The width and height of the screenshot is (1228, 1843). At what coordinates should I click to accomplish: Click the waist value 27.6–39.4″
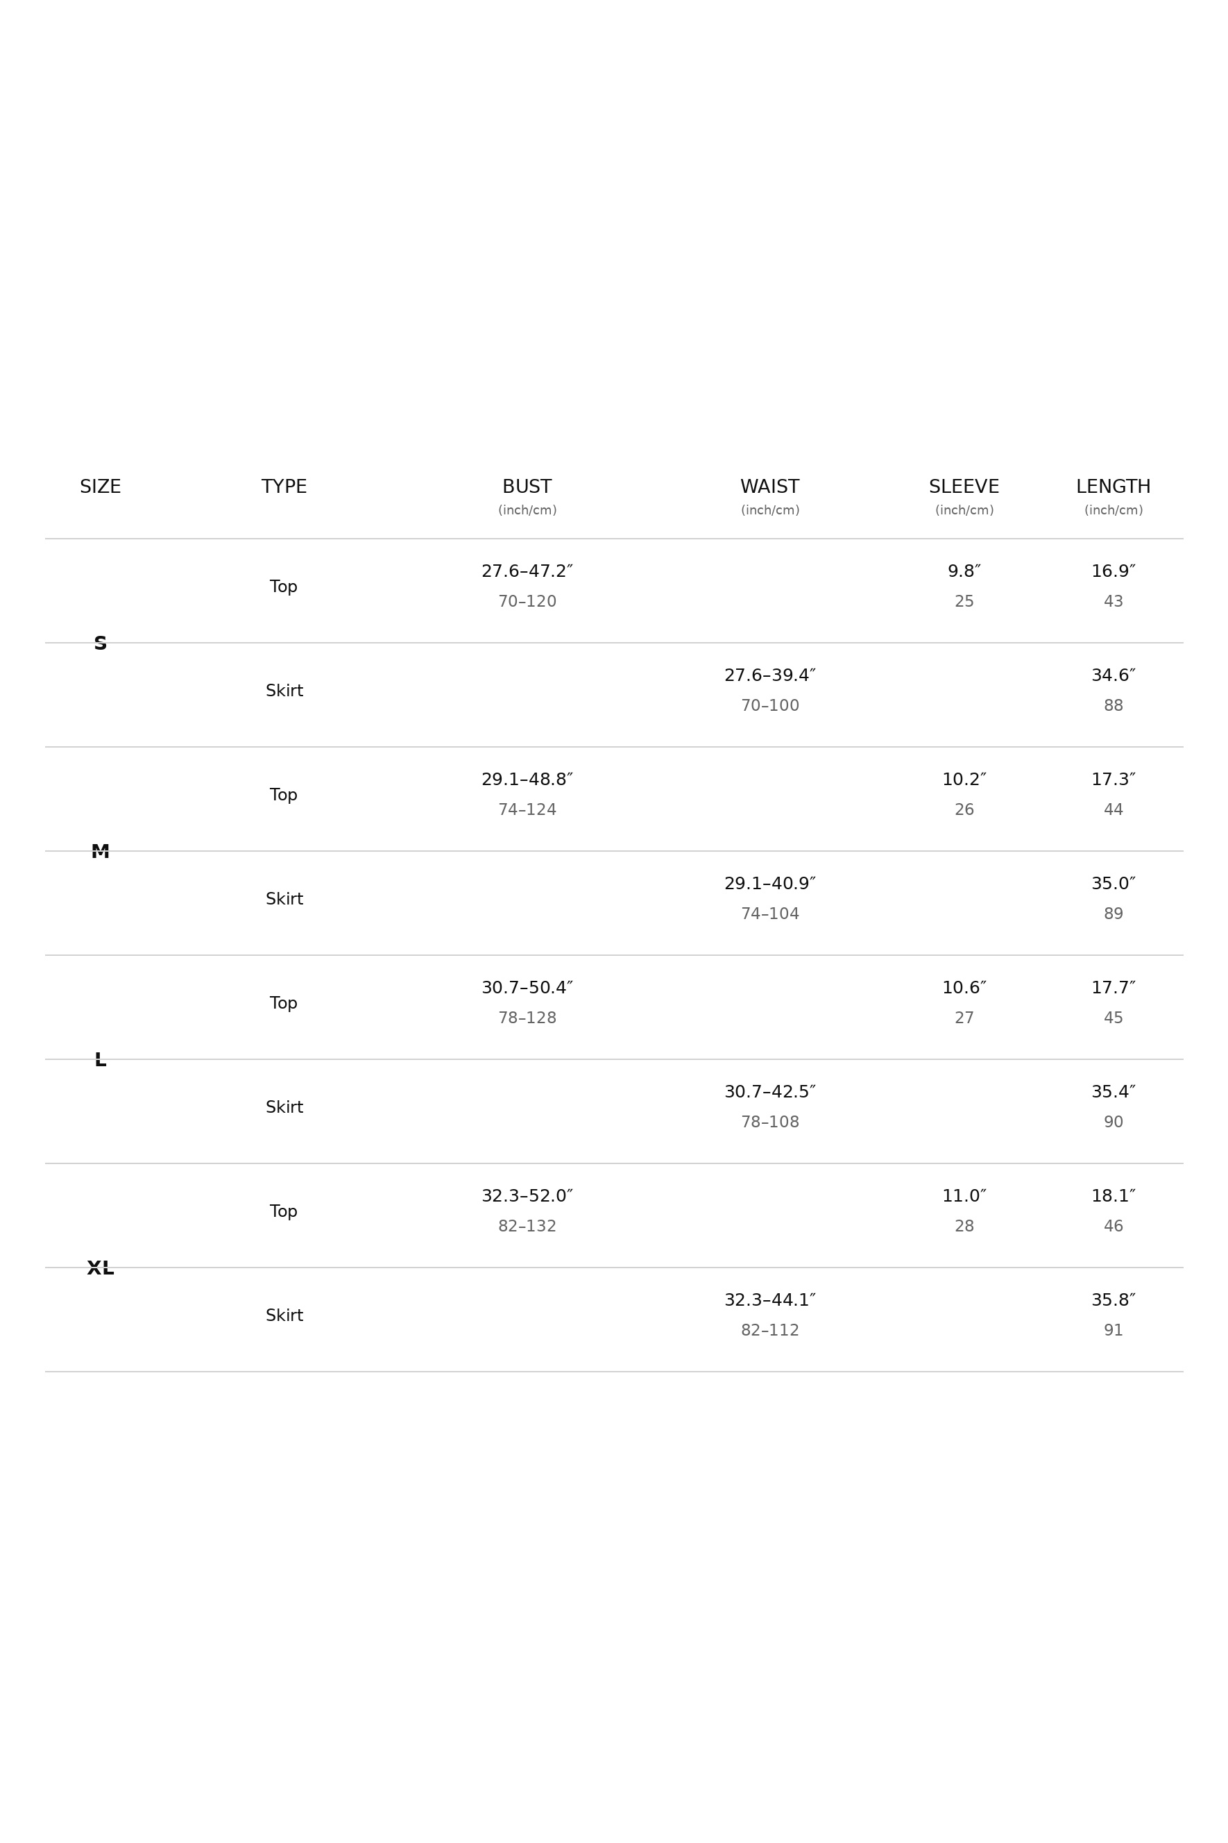click(x=770, y=675)
